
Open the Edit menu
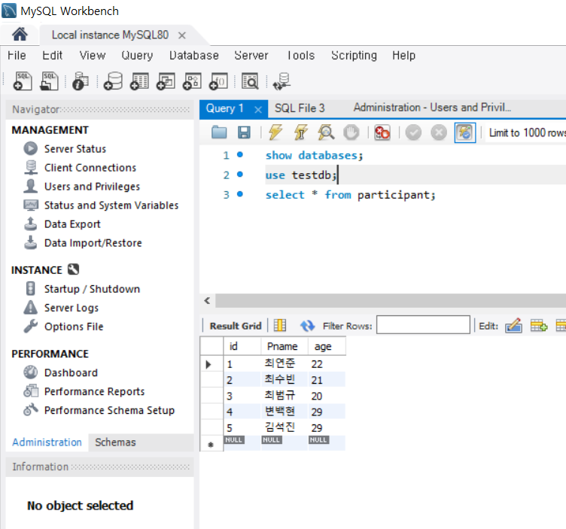(53, 56)
